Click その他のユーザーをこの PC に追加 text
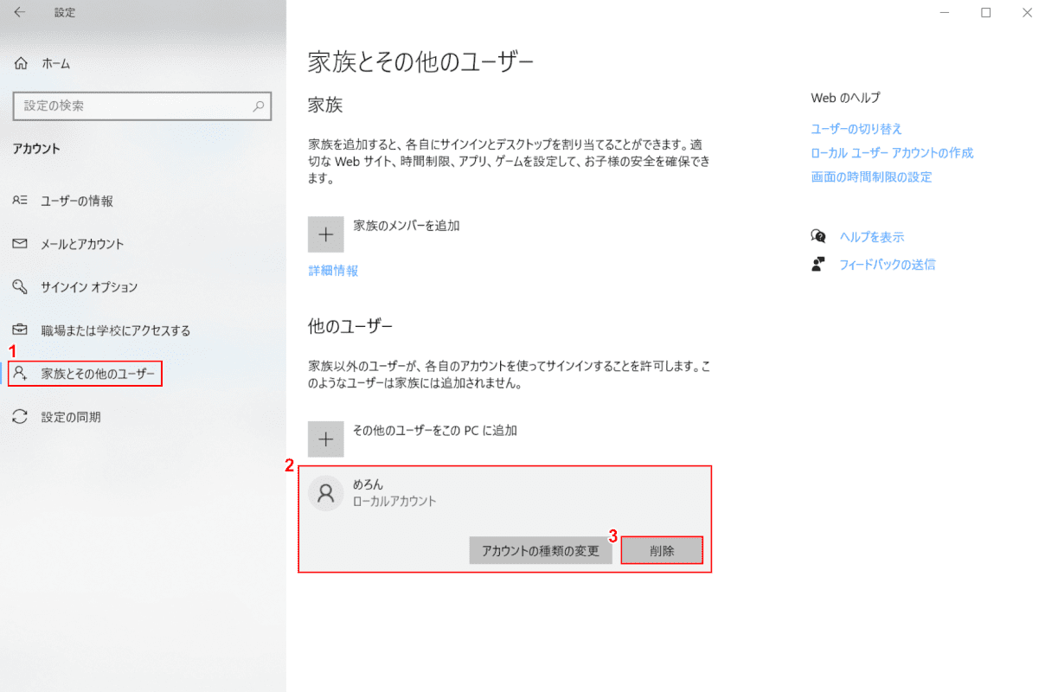This screenshot has width=1045, height=692. (x=435, y=430)
